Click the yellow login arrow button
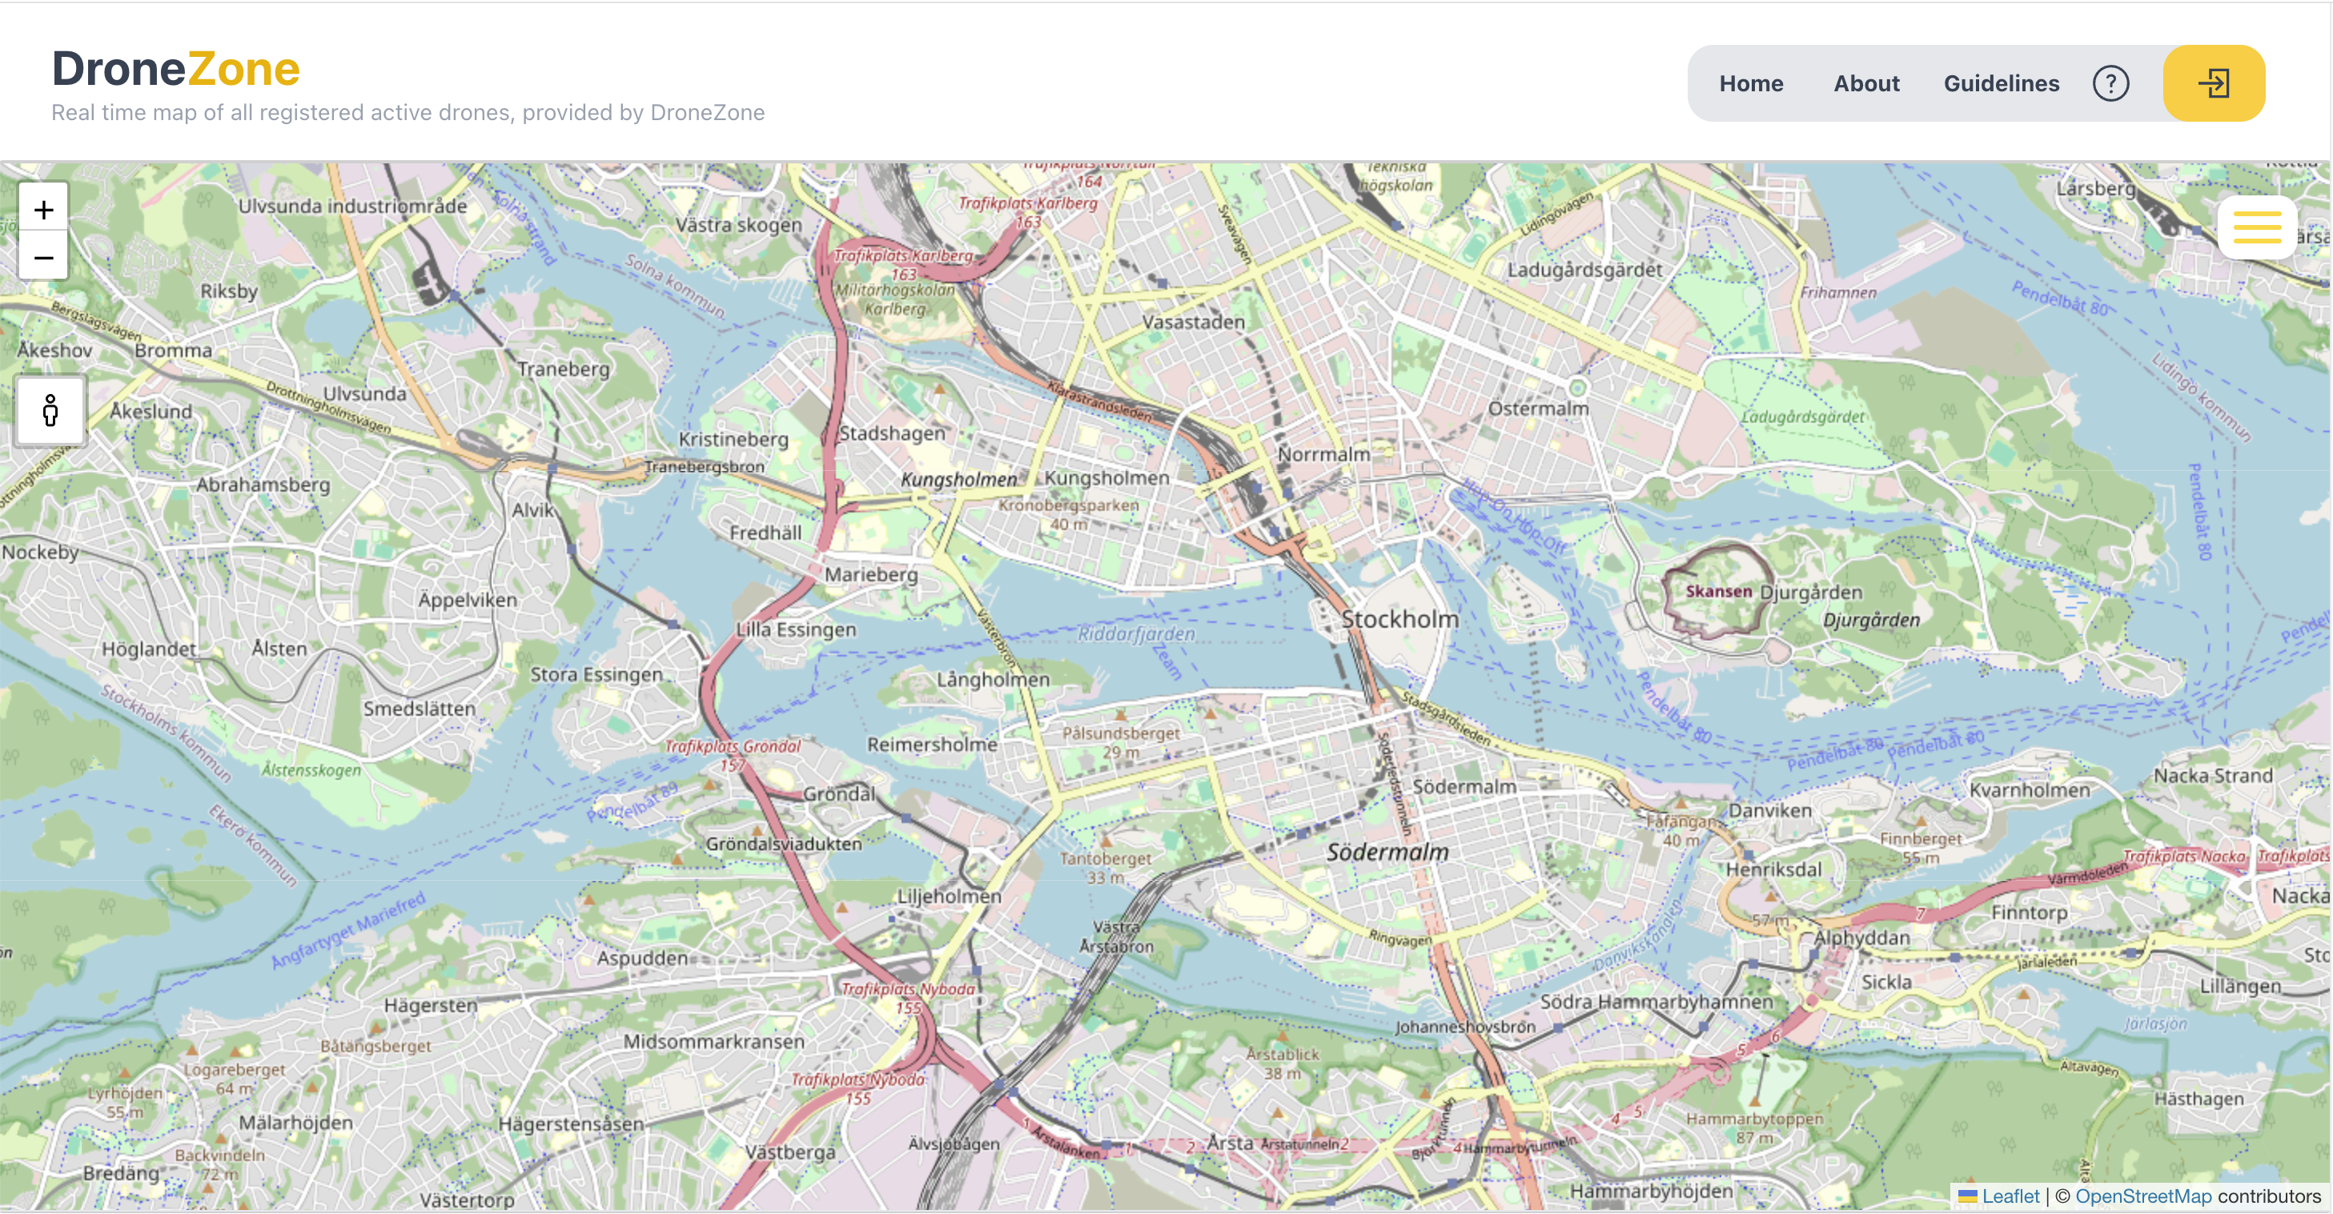The height and width of the screenshot is (1214, 2333). (2214, 83)
